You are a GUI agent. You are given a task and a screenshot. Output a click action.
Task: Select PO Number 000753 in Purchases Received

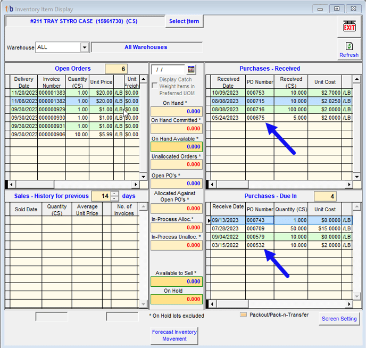click(260, 93)
